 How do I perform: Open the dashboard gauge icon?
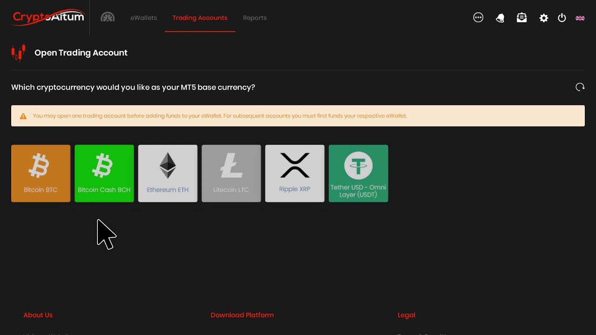(x=108, y=18)
